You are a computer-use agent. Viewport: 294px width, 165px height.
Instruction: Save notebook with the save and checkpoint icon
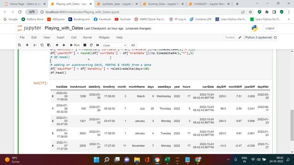[x=19, y=45]
